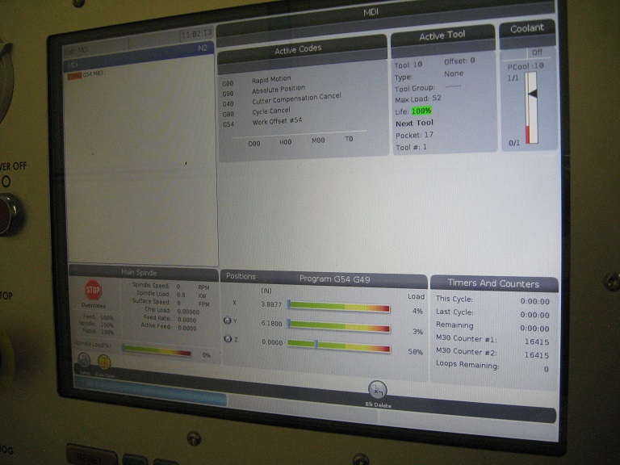This screenshot has height=465, width=620.
Task: Click the Spindle Load percentage bar
Action: 157,351
